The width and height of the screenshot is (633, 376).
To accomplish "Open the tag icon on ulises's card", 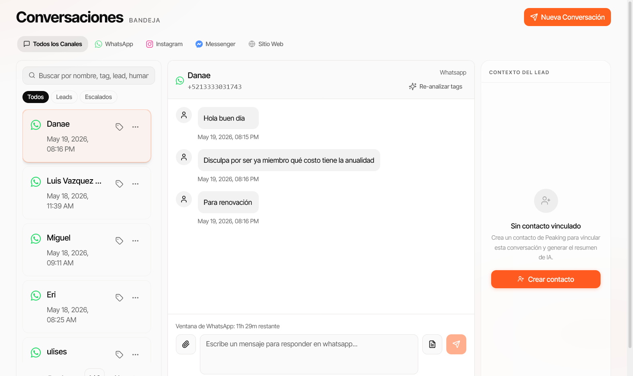I will 119,354.
